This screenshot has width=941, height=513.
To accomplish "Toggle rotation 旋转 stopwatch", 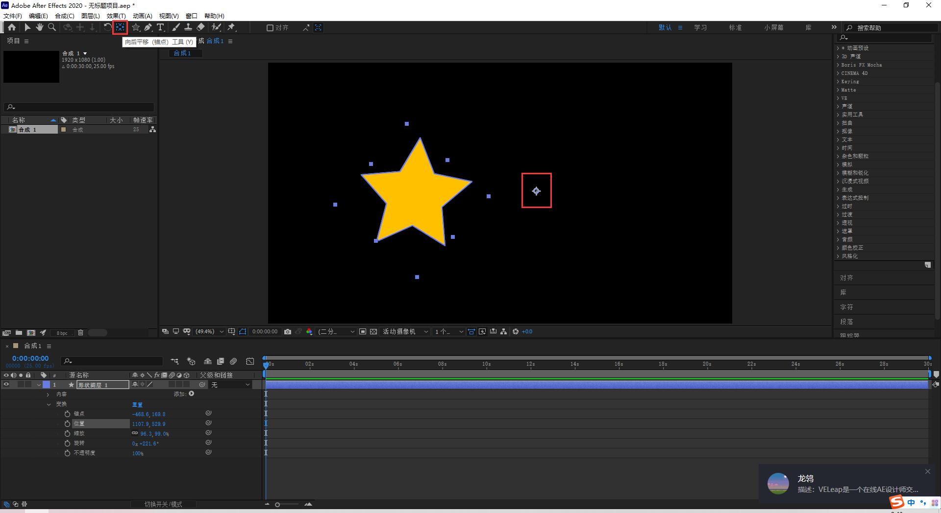I will pos(68,443).
